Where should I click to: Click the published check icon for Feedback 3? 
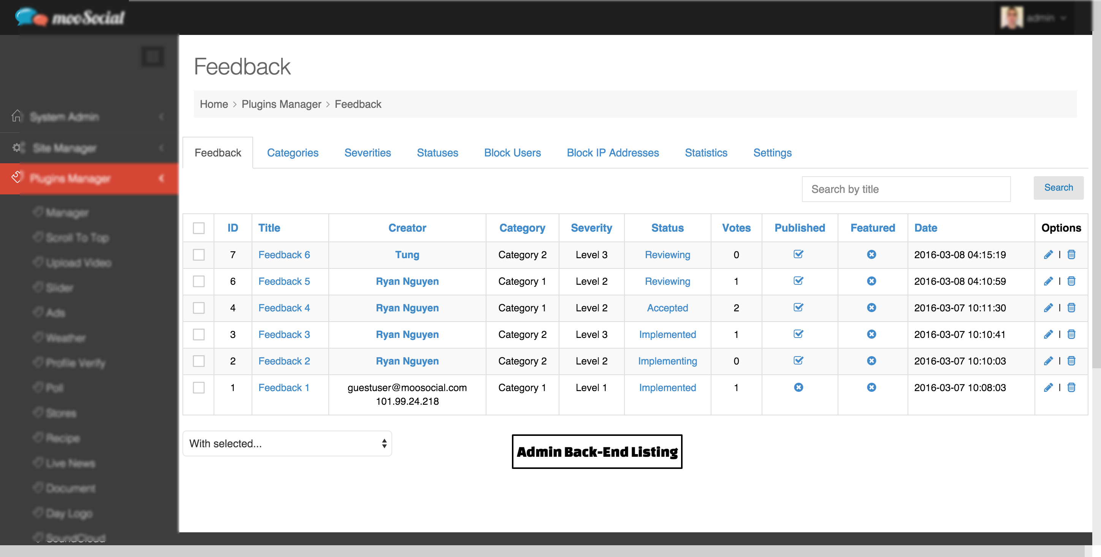(x=798, y=334)
